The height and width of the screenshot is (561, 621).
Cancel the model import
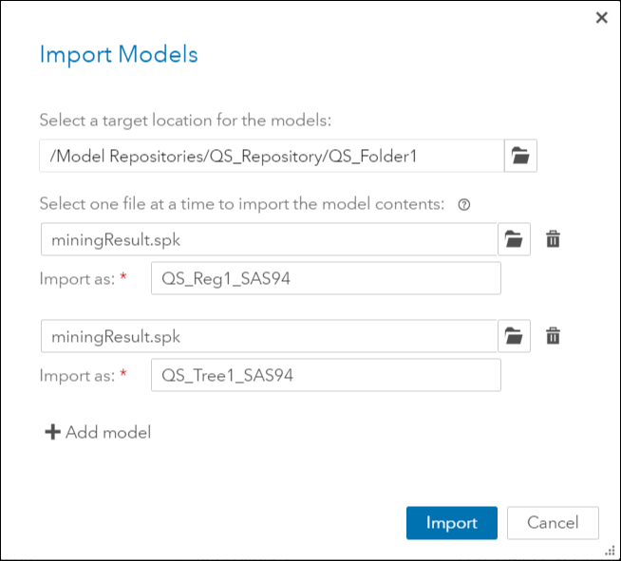pos(553,523)
